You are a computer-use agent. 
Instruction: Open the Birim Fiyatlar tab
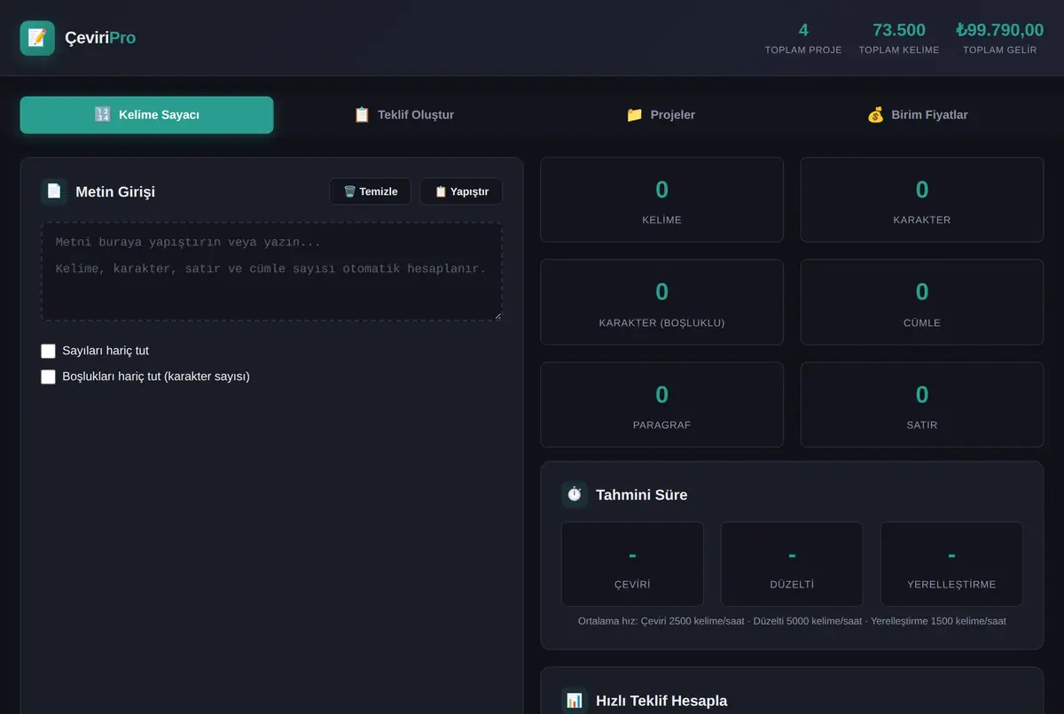pyautogui.click(x=917, y=115)
